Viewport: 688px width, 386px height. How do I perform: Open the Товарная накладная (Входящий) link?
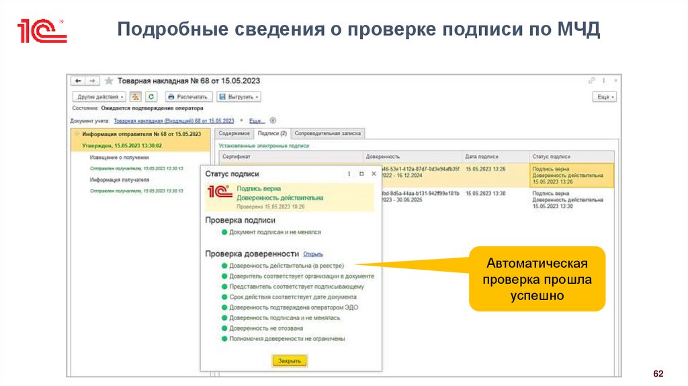(x=174, y=121)
